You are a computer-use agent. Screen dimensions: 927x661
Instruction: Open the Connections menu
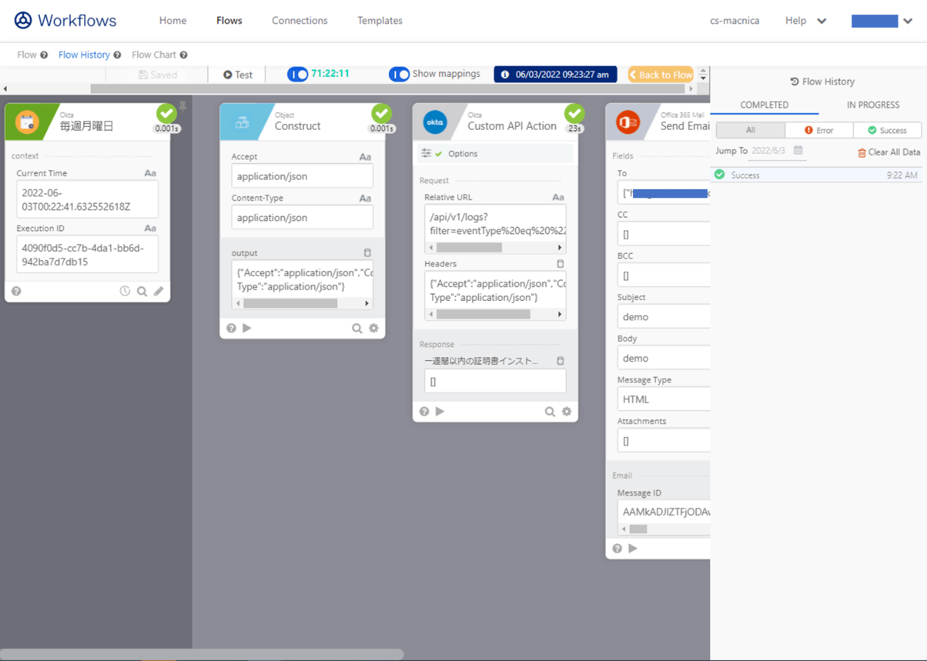pyautogui.click(x=300, y=21)
